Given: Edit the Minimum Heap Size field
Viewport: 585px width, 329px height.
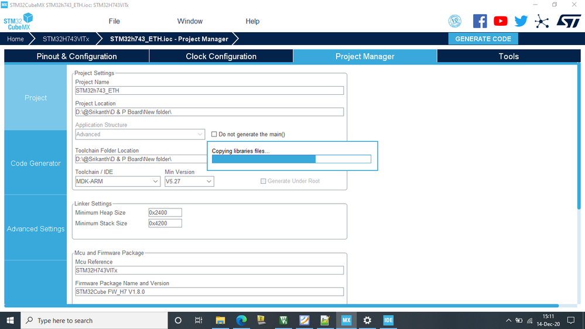Looking at the screenshot, I should pyautogui.click(x=165, y=213).
